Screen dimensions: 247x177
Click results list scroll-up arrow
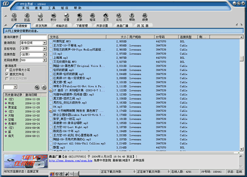pos(241,37)
